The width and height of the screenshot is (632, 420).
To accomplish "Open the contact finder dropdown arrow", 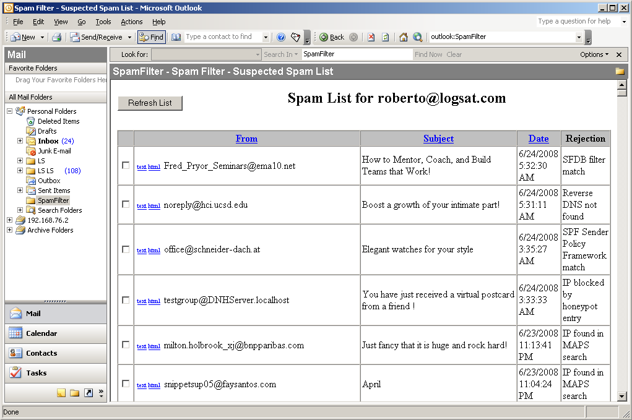I will (266, 37).
